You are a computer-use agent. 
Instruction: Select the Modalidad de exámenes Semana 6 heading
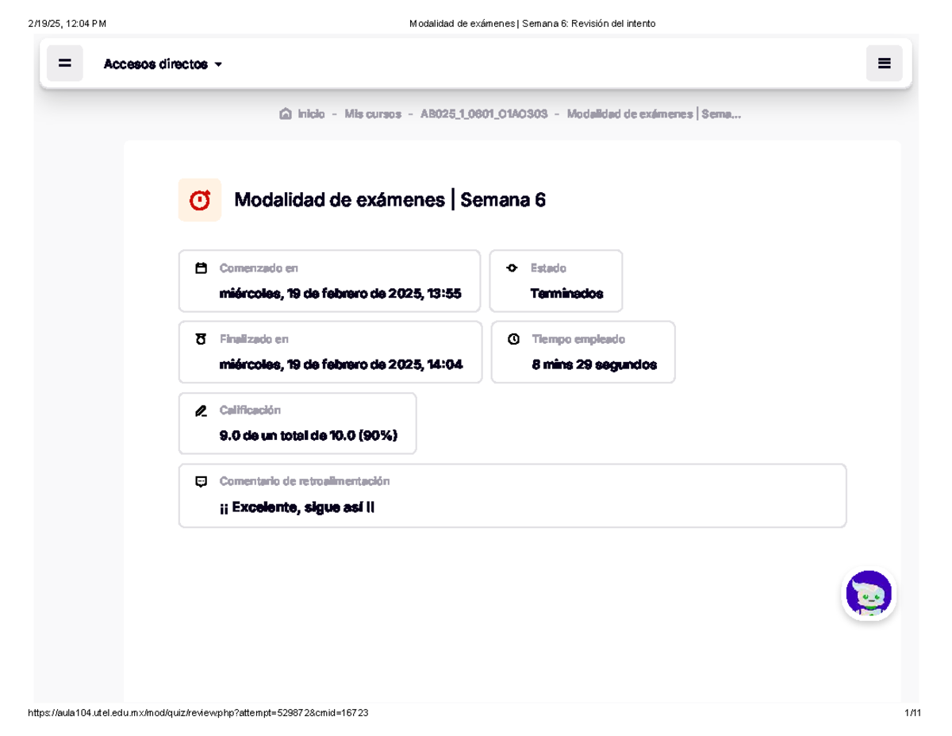pos(390,200)
